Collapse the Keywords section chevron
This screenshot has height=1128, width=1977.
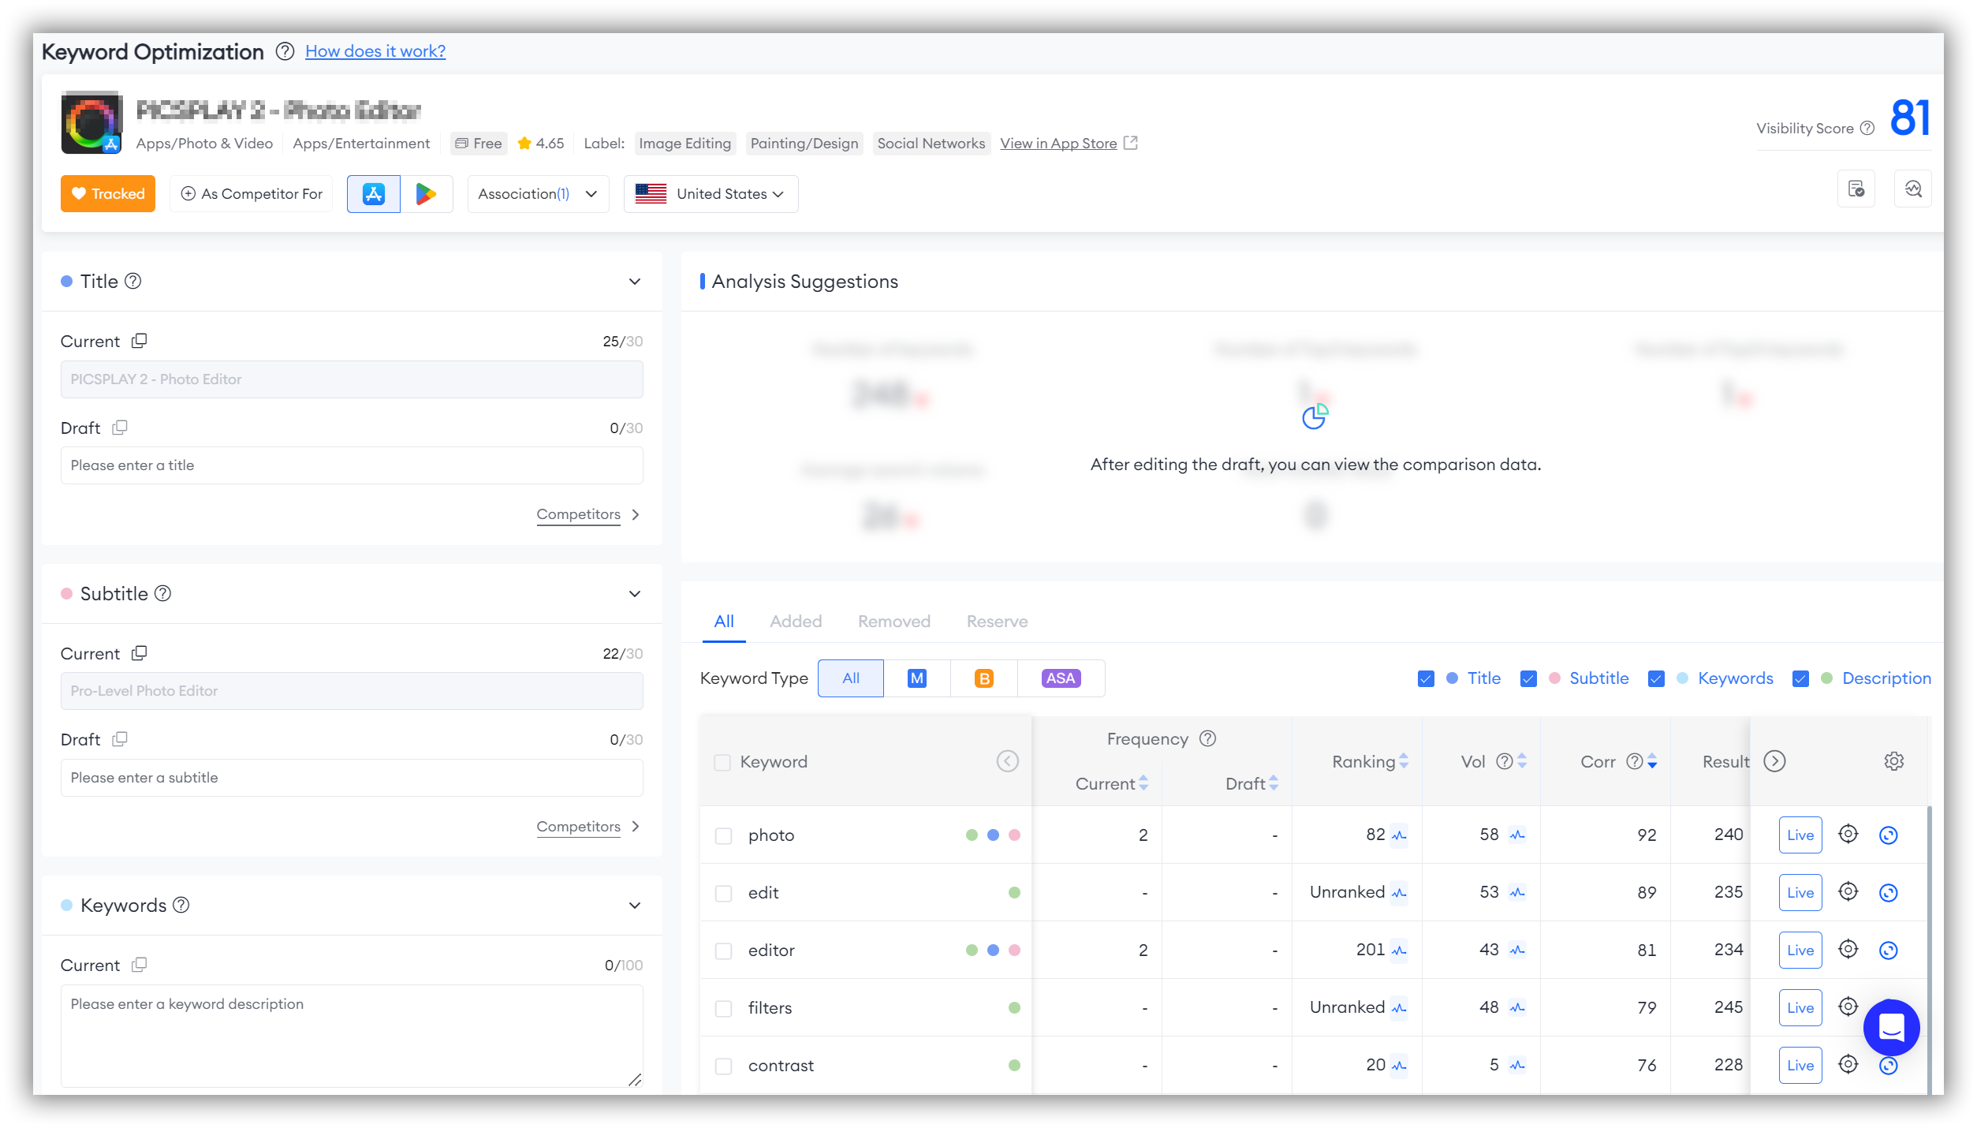pyautogui.click(x=635, y=906)
